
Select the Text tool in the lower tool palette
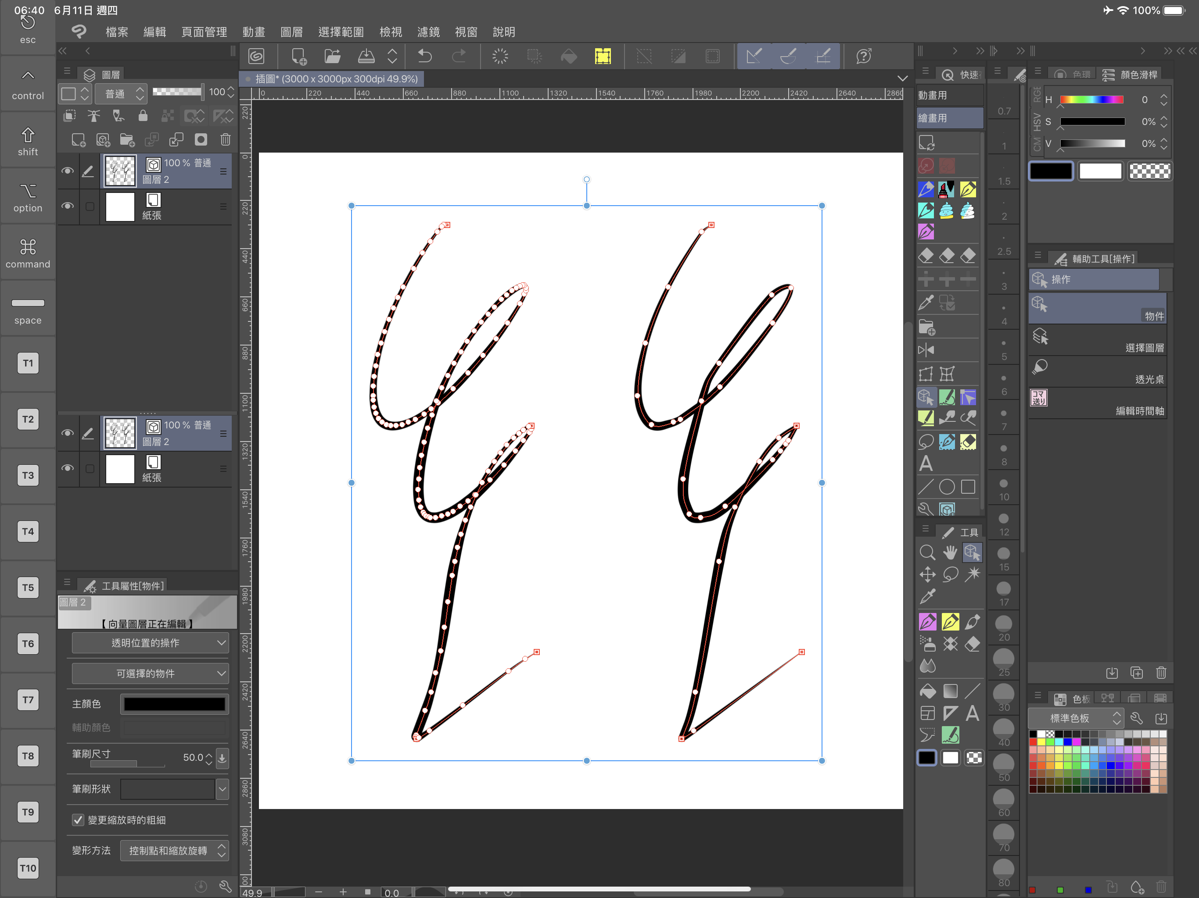(x=973, y=713)
